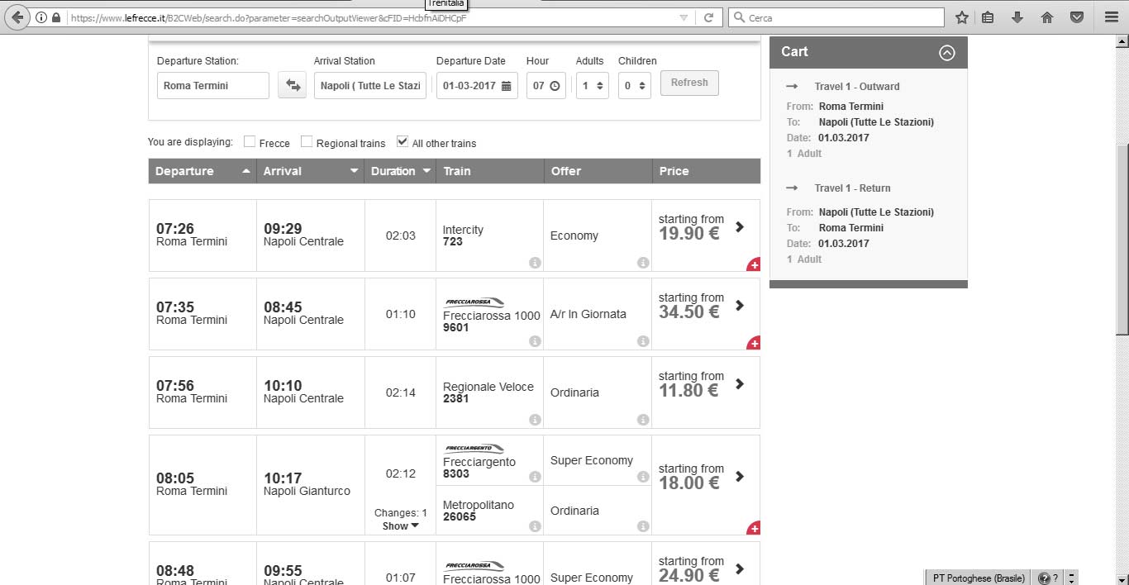Image resolution: width=1129 pixels, height=585 pixels.
Task: Click Travel 1 - Return in cart
Action: pos(852,188)
